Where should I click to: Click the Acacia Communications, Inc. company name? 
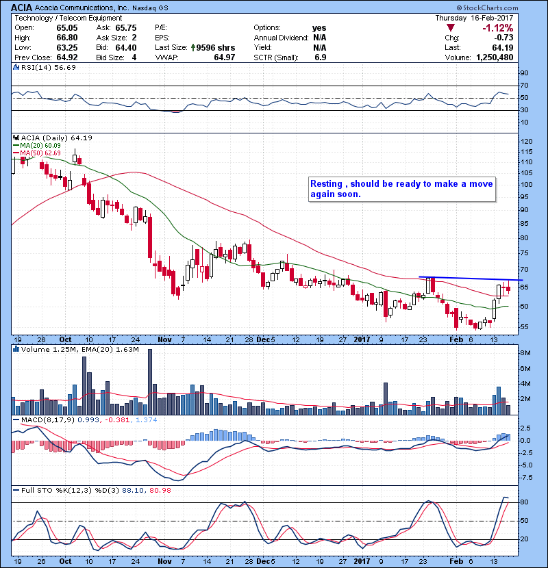(82, 8)
